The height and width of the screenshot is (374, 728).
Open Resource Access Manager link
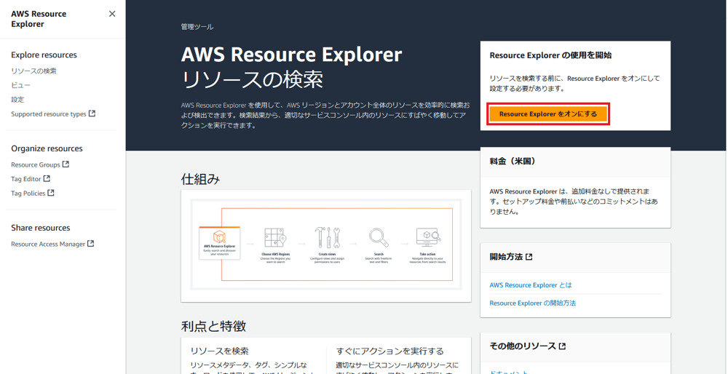click(48, 244)
